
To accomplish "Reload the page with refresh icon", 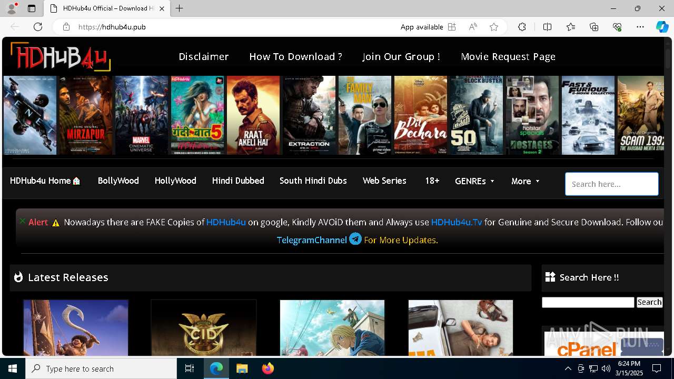I will click(38, 27).
